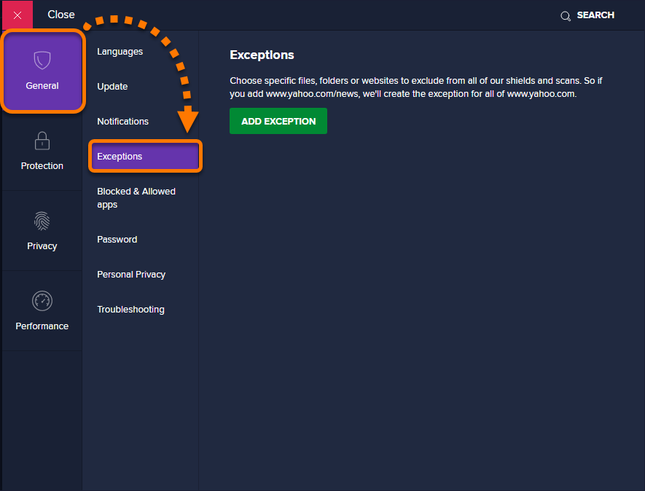Open the Password settings section
645x491 pixels.
coord(117,240)
